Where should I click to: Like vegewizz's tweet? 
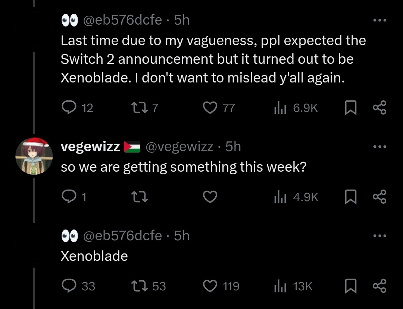[210, 197]
